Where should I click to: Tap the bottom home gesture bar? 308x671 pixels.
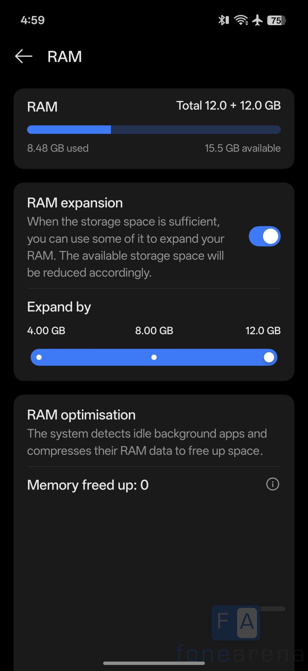[x=154, y=663]
